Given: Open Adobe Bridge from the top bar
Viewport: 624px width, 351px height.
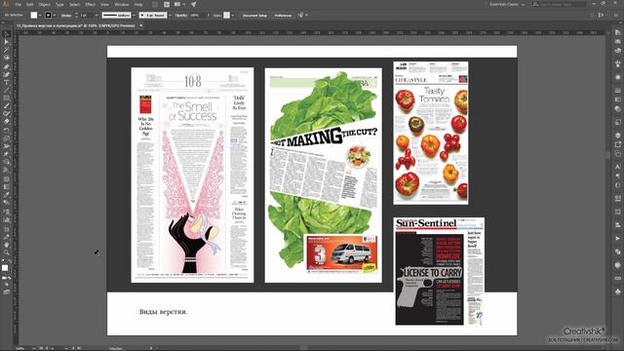Looking at the screenshot, I should point(155,4).
